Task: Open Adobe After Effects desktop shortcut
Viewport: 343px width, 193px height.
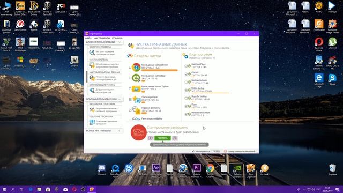Action: pyautogui.click(x=156, y=170)
